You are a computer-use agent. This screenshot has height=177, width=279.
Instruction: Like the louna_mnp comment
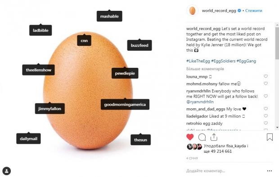pyautogui.click(x=265, y=76)
